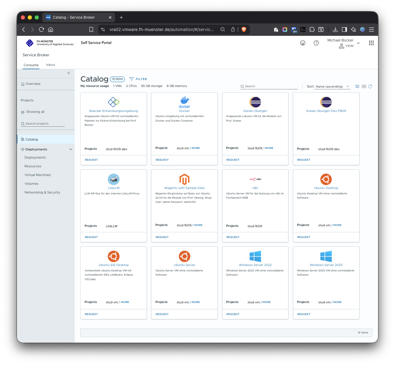Click the Magento logo icon

(x=184, y=179)
